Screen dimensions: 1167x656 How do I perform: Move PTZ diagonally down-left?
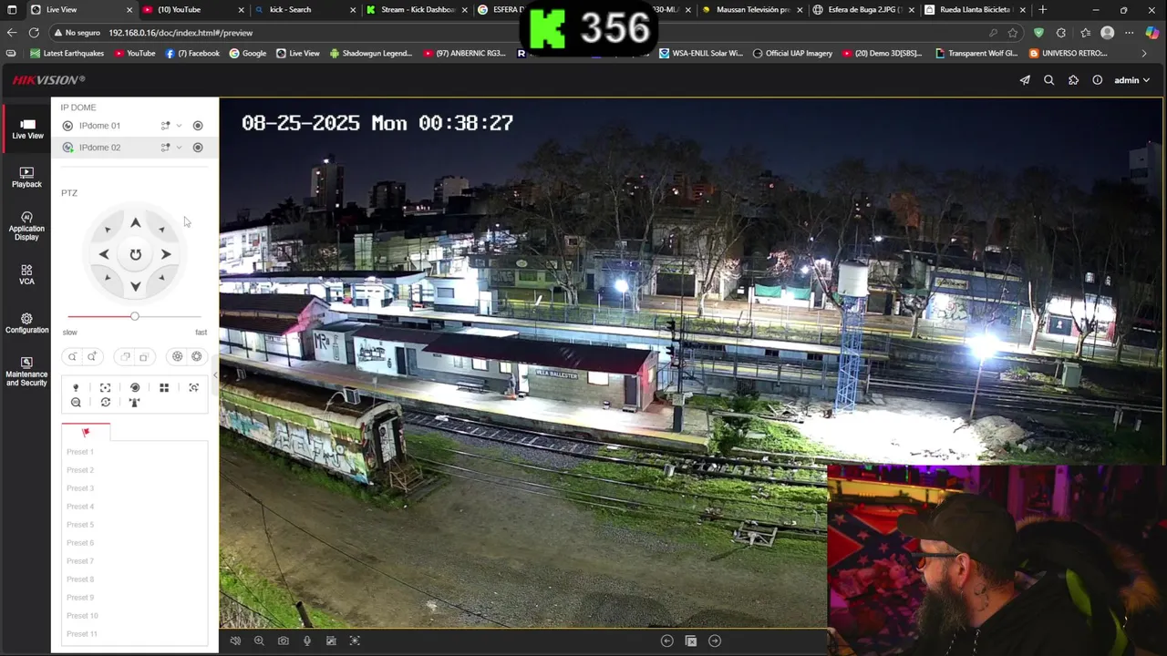[x=108, y=278]
